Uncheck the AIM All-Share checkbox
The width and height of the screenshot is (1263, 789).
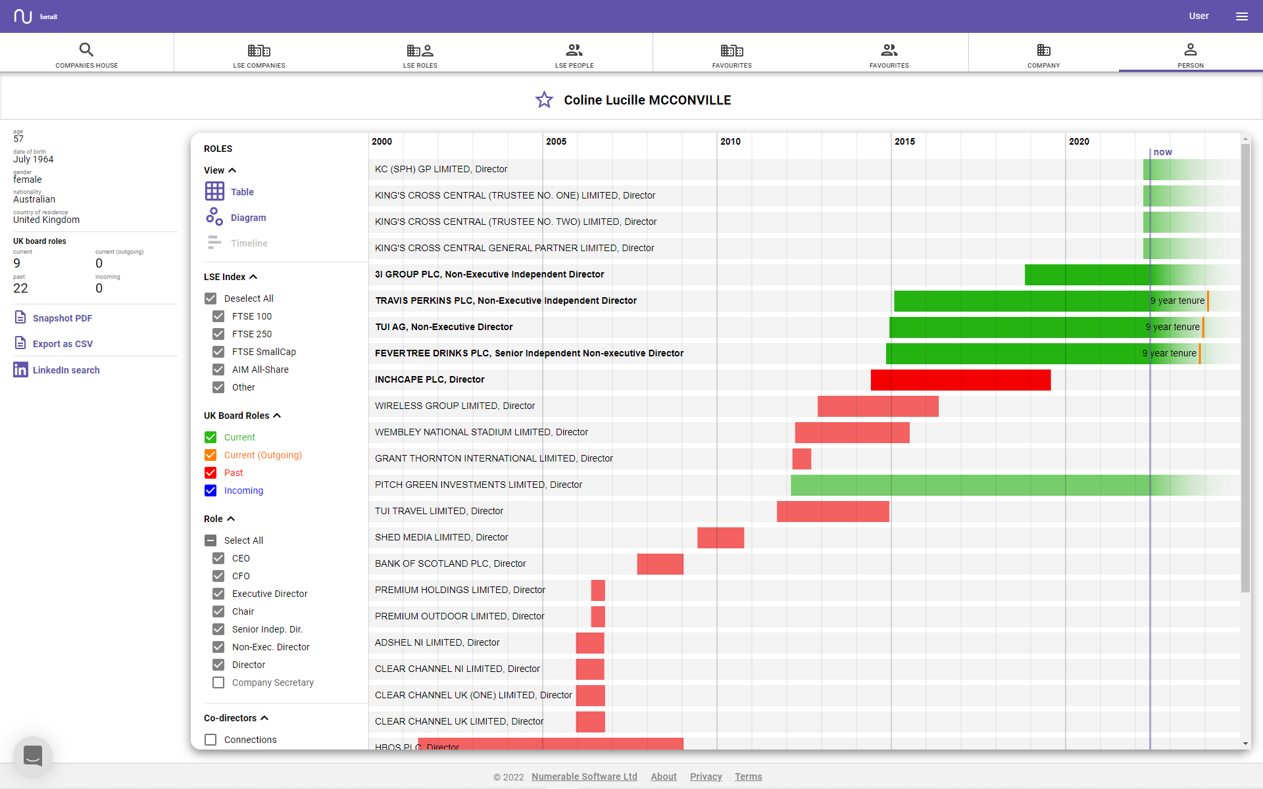tap(218, 370)
